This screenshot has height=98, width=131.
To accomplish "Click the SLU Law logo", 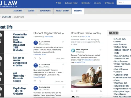I will [x=9, y=4].
